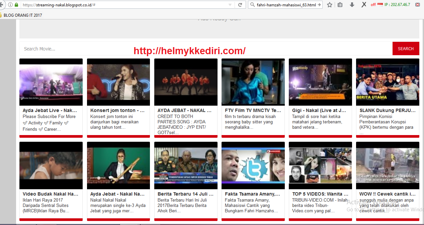
Task: Bookmark this page with star icon
Action: tap(330, 5)
